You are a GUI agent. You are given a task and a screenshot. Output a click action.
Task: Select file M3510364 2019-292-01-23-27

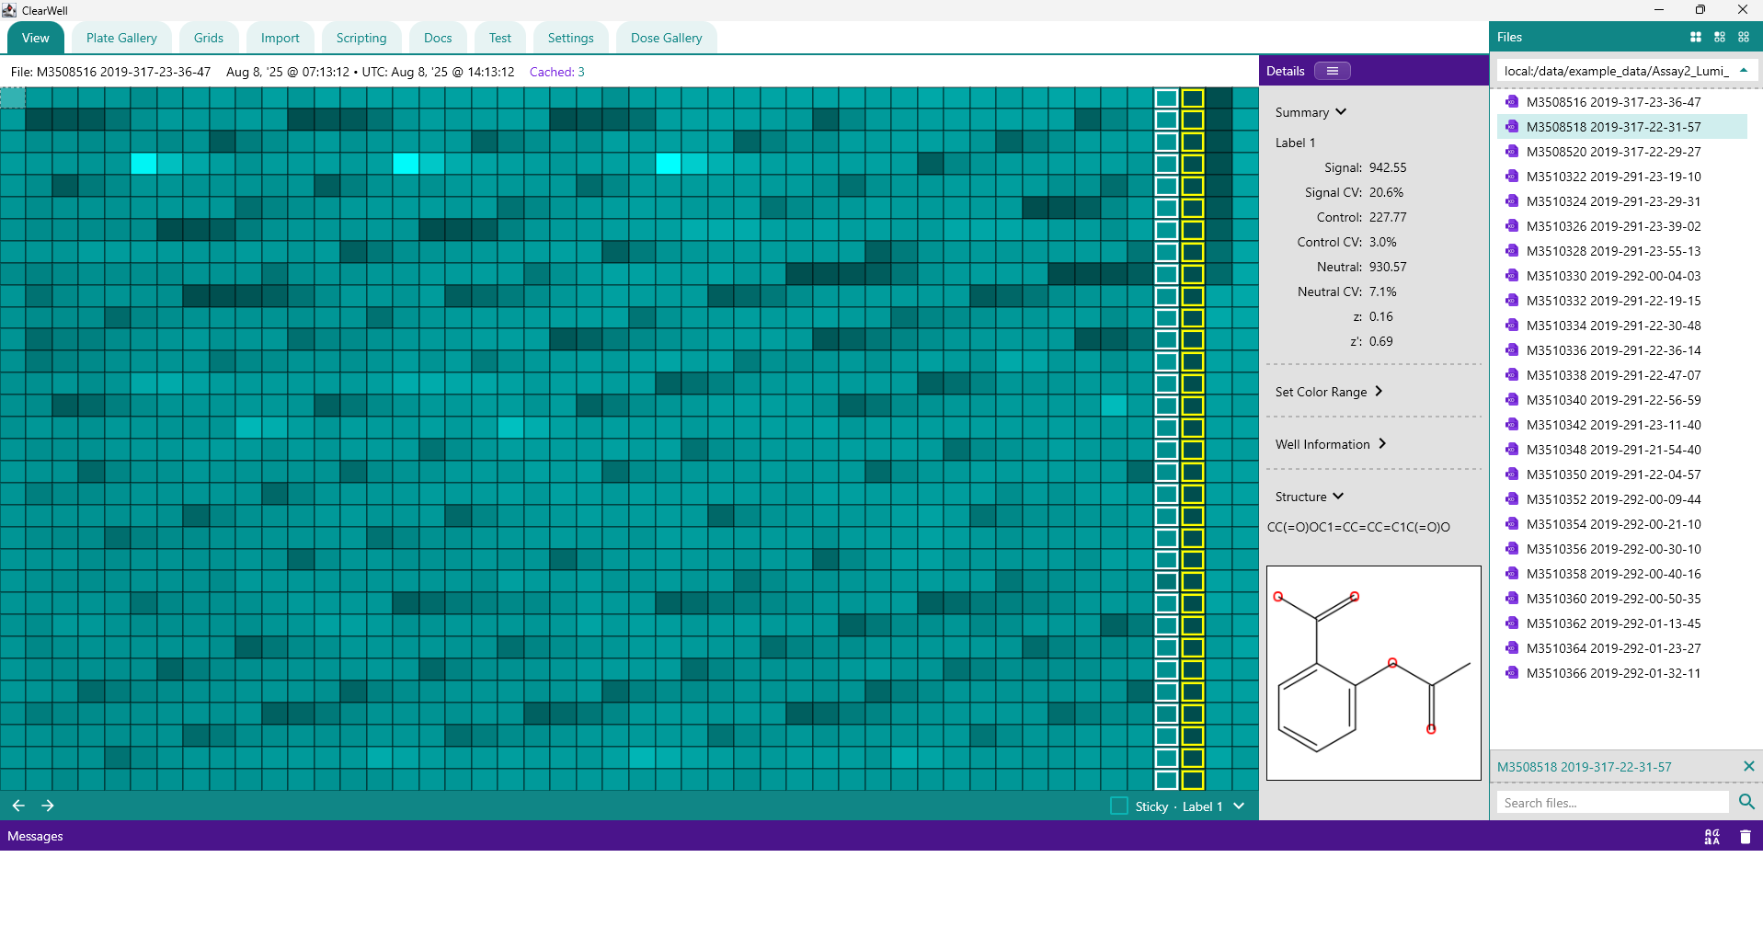(1622, 648)
